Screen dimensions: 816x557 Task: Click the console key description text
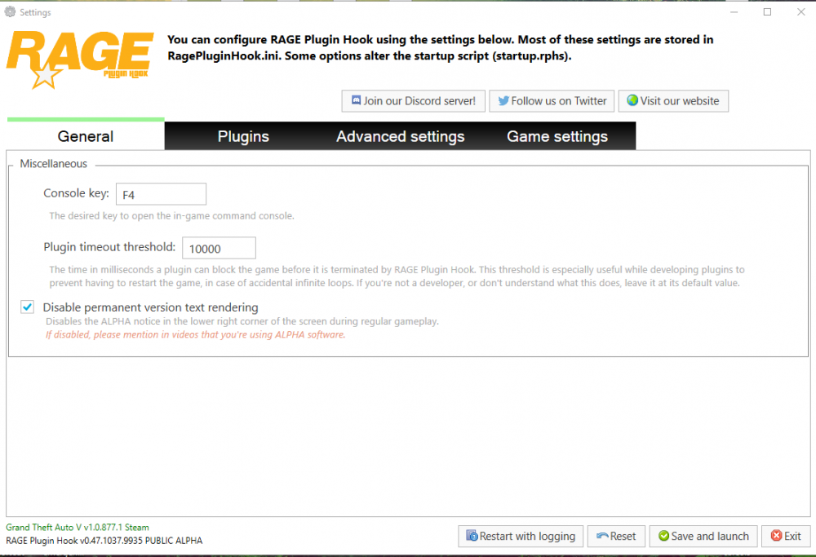[x=171, y=216]
